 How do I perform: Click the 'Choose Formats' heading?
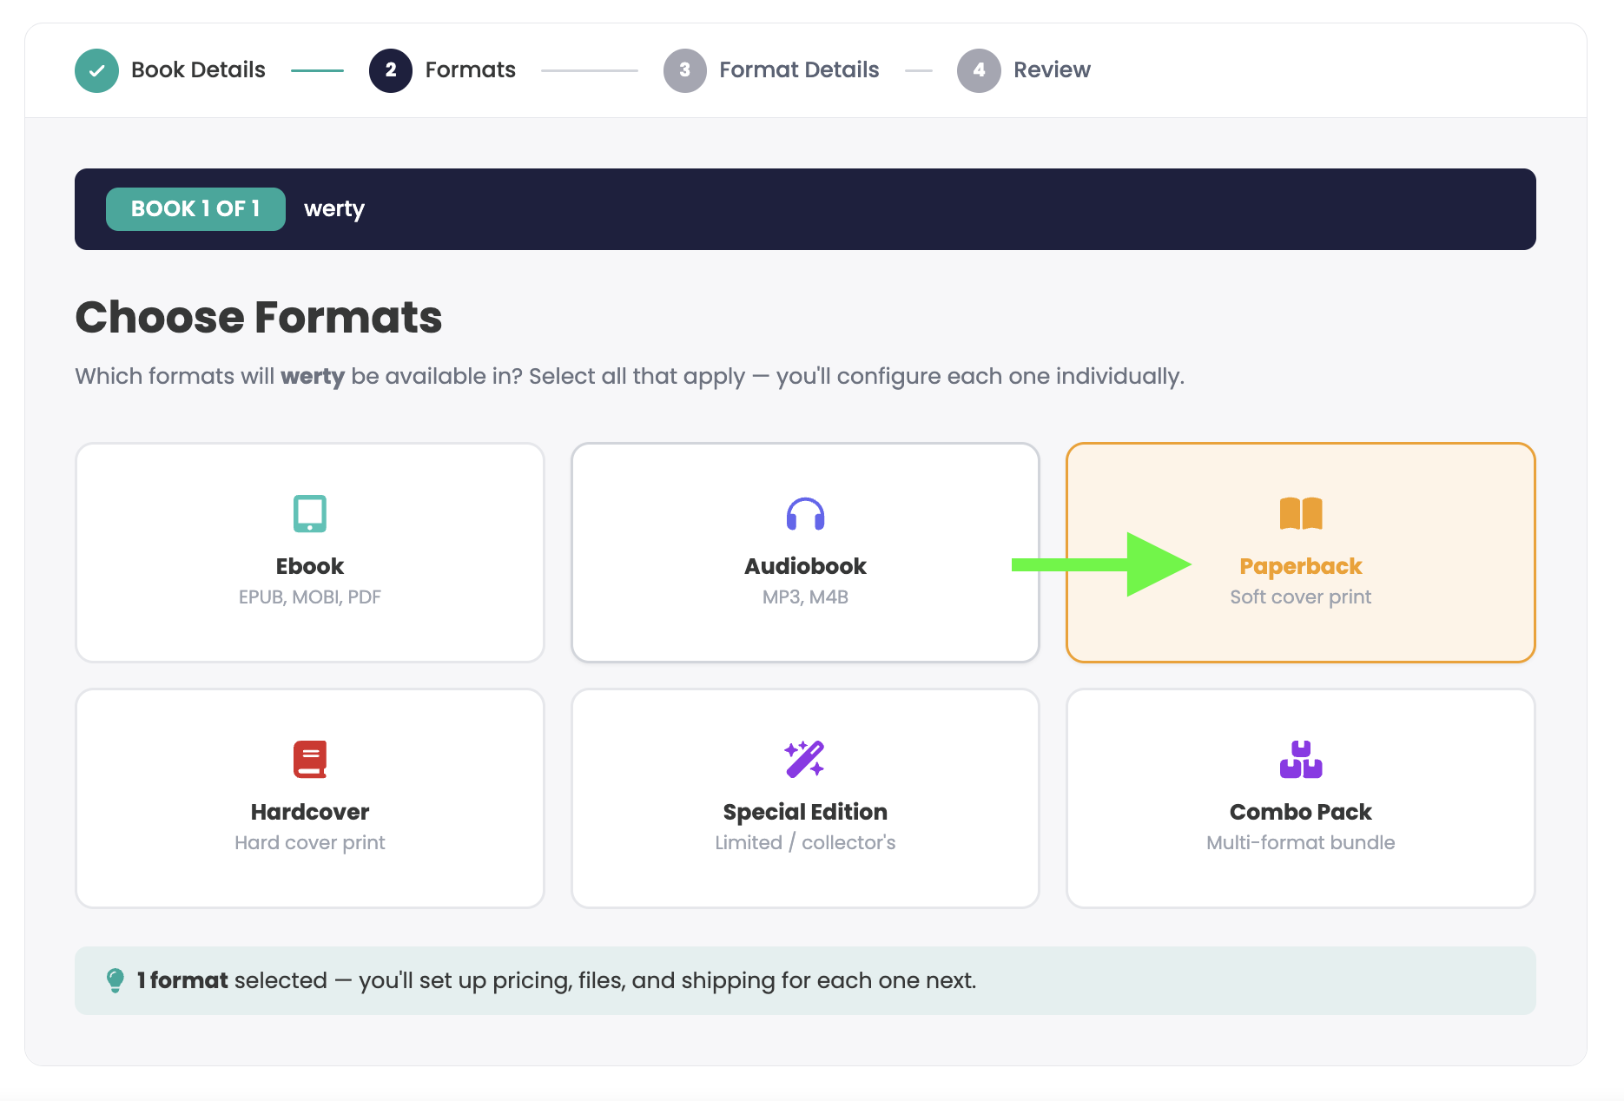[x=259, y=317]
